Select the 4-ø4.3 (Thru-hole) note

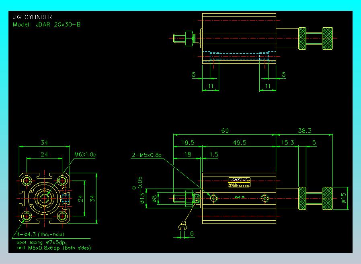tap(41, 234)
